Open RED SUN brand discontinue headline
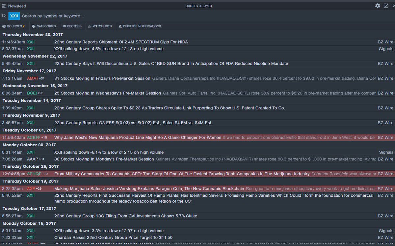This screenshot has width=395, height=246. point(171,63)
